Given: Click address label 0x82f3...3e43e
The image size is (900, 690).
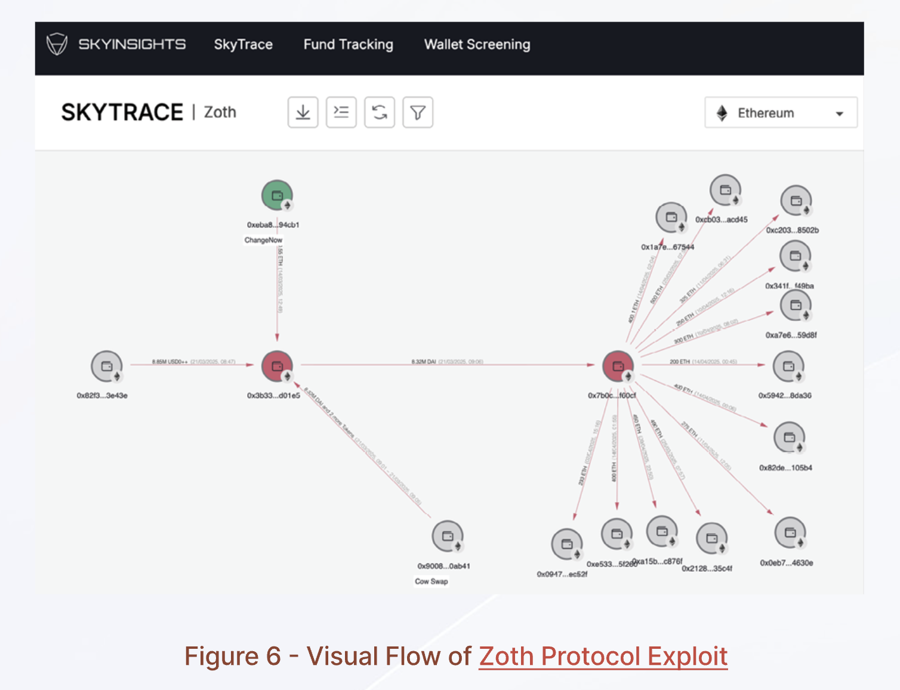Looking at the screenshot, I should tap(102, 396).
